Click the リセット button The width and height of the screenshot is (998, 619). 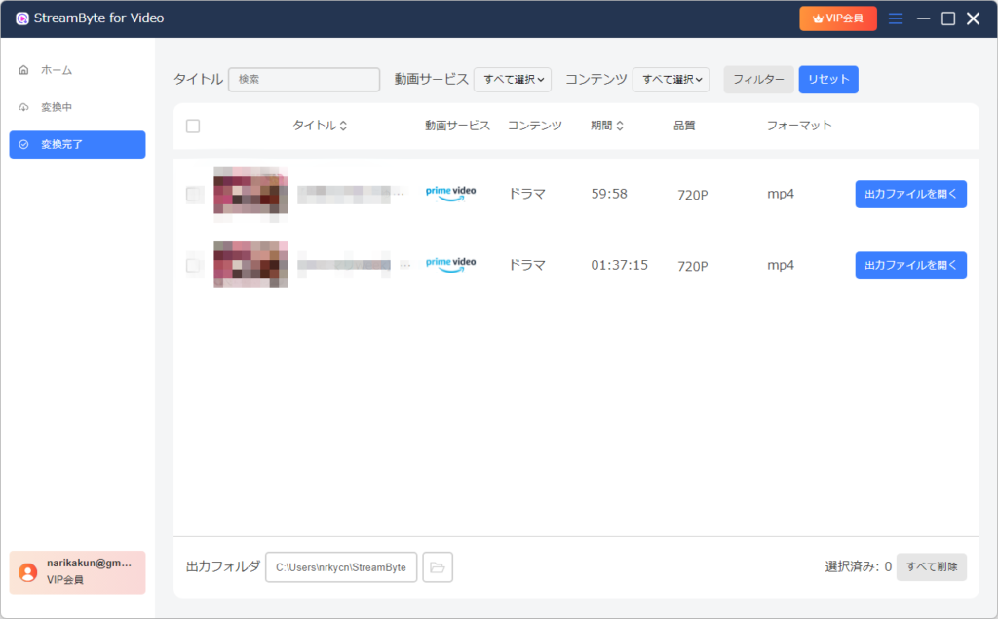[828, 80]
